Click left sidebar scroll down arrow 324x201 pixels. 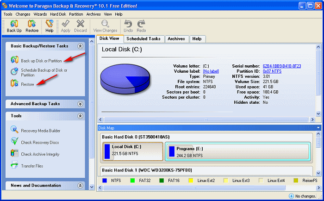click(x=92, y=187)
